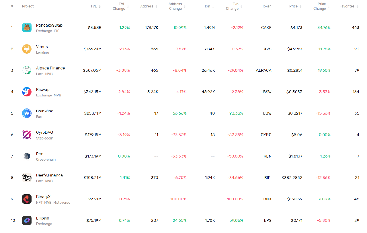Click the 93.33% txn change value
This screenshot has height=233, width=367.
point(236,113)
